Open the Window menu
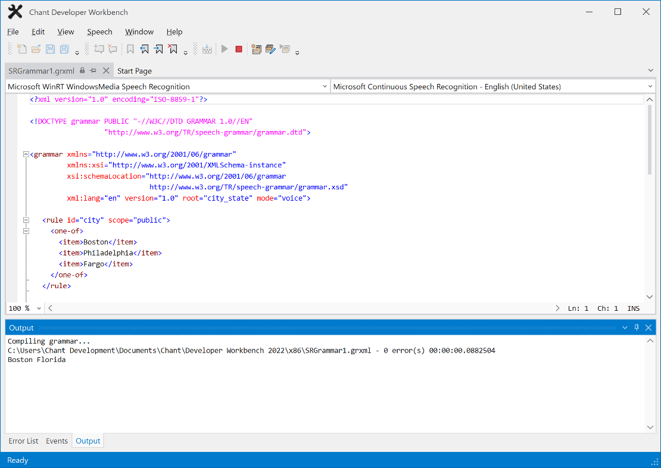661x468 pixels. click(139, 32)
